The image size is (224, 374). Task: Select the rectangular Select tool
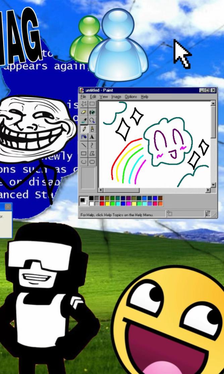[92, 104]
